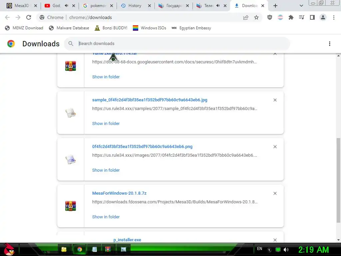Click the 2:19 AM clock
Image resolution: width=341 pixels, height=256 pixels.
click(314, 250)
